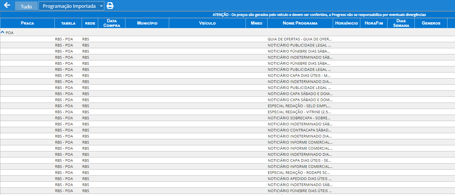
Task: Select the ESPECIAL REDAÇÃO - RODAPE 5C... row
Action: 227,172
